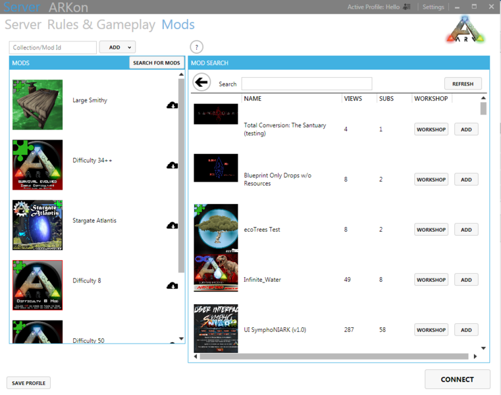Add Infinite_Water mod

(x=466, y=280)
